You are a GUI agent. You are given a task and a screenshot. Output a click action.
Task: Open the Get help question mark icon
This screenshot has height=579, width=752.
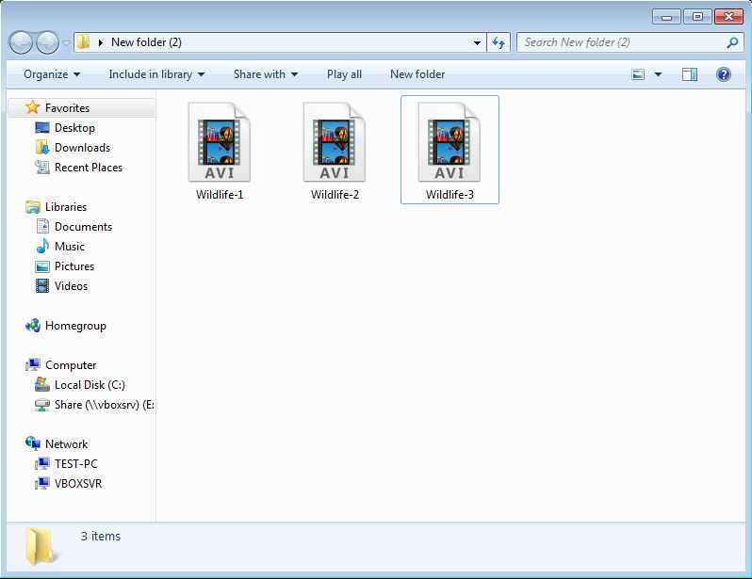(x=724, y=74)
